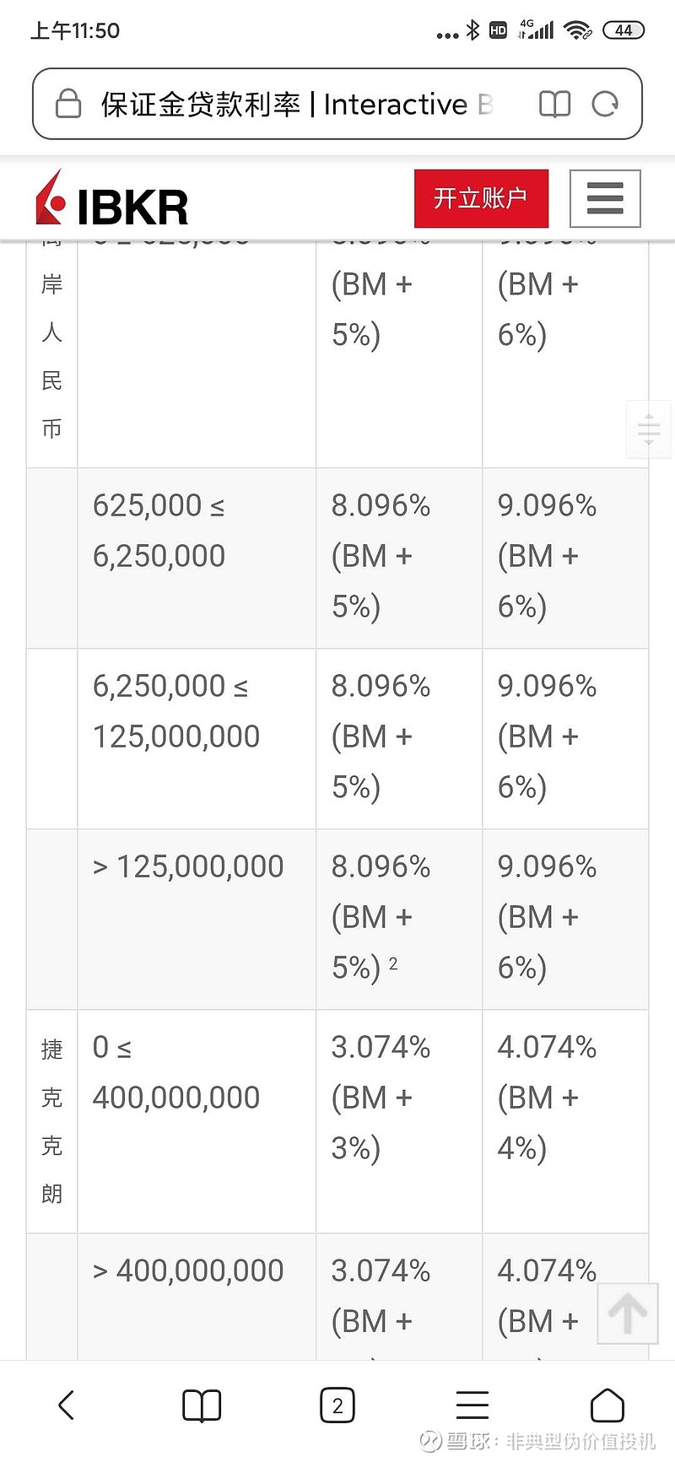Open the browser bottom menu icon
The image size is (675, 1462).
[x=472, y=1405]
